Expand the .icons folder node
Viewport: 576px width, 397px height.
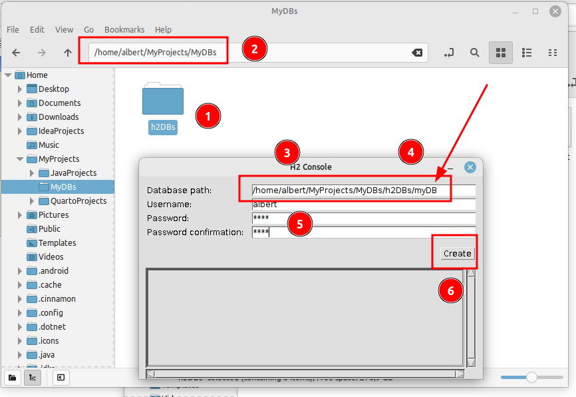(x=20, y=340)
